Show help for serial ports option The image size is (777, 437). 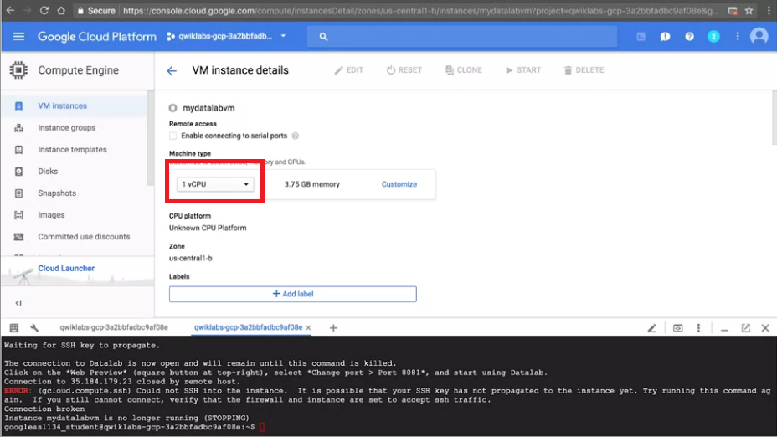coord(296,136)
